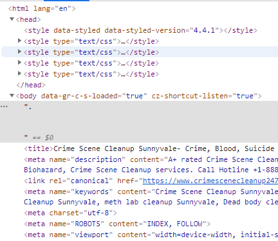Image resolution: width=278 pixels, height=241 pixels.
Task: Click the "4.4.1" data-styled-version value
Action: 204,30
